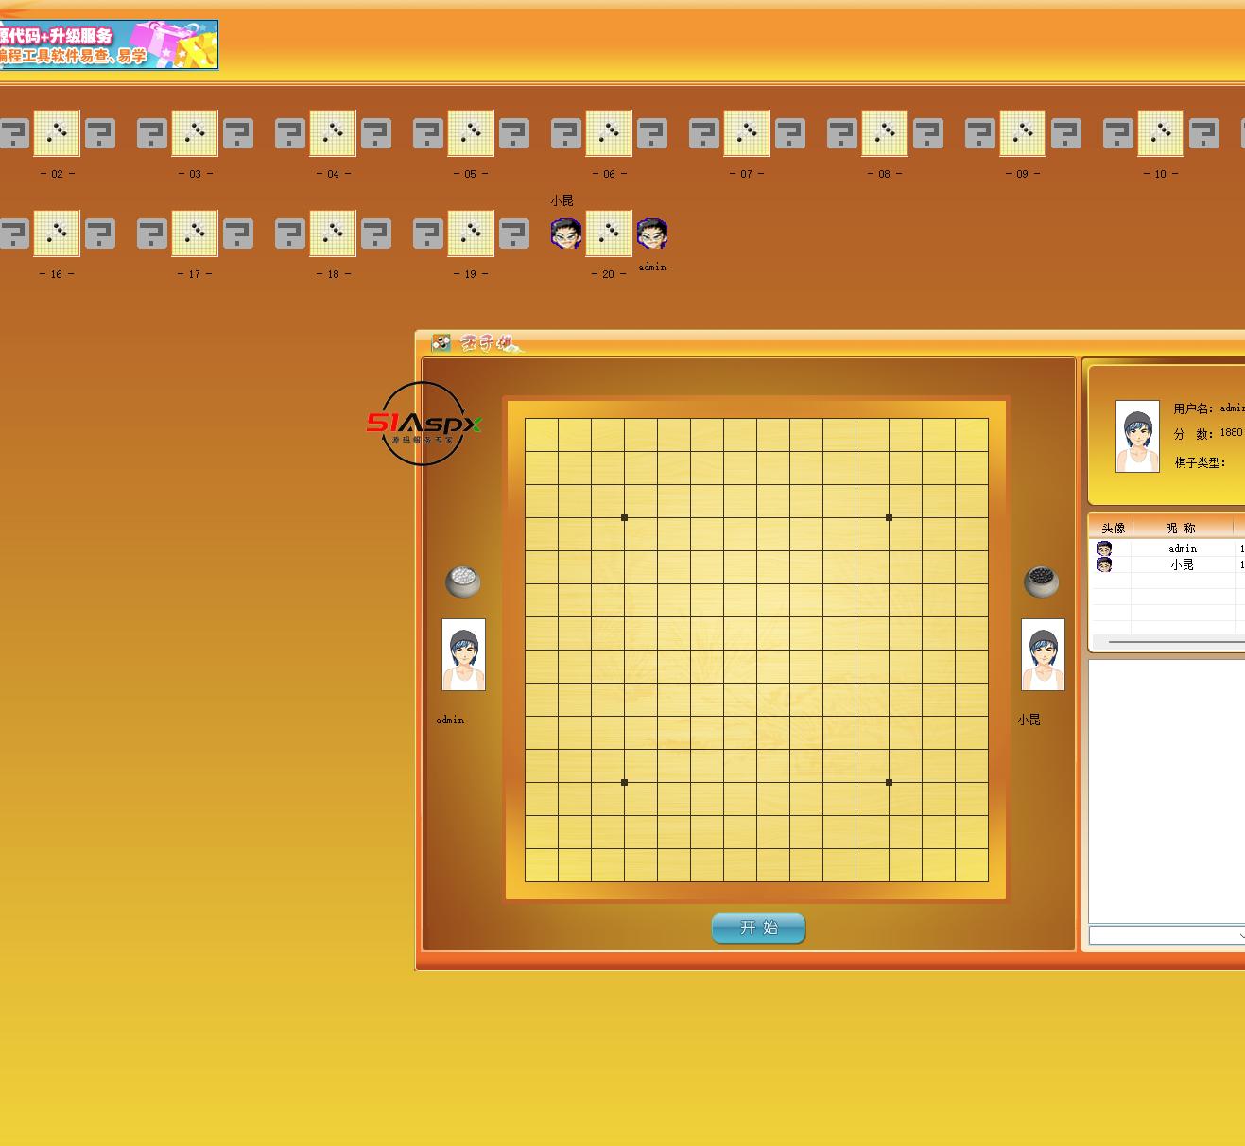Viewport: 1245px width, 1146px height.
Task: Open the board icon of table 03
Action: 195,133
